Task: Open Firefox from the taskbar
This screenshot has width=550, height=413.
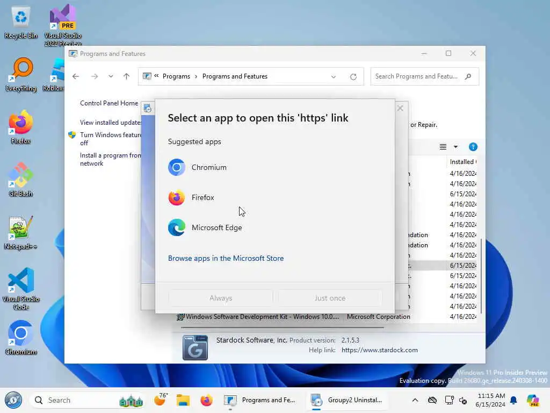Action: 206,400
